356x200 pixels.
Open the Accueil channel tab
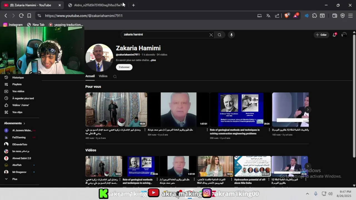click(x=90, y=76)
